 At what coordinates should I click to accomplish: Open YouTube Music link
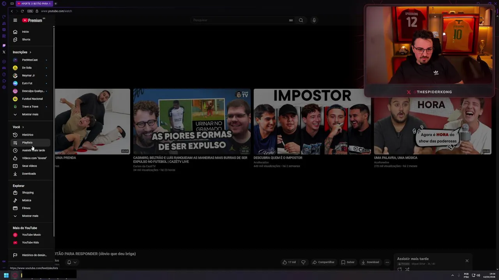pos(31,234)
